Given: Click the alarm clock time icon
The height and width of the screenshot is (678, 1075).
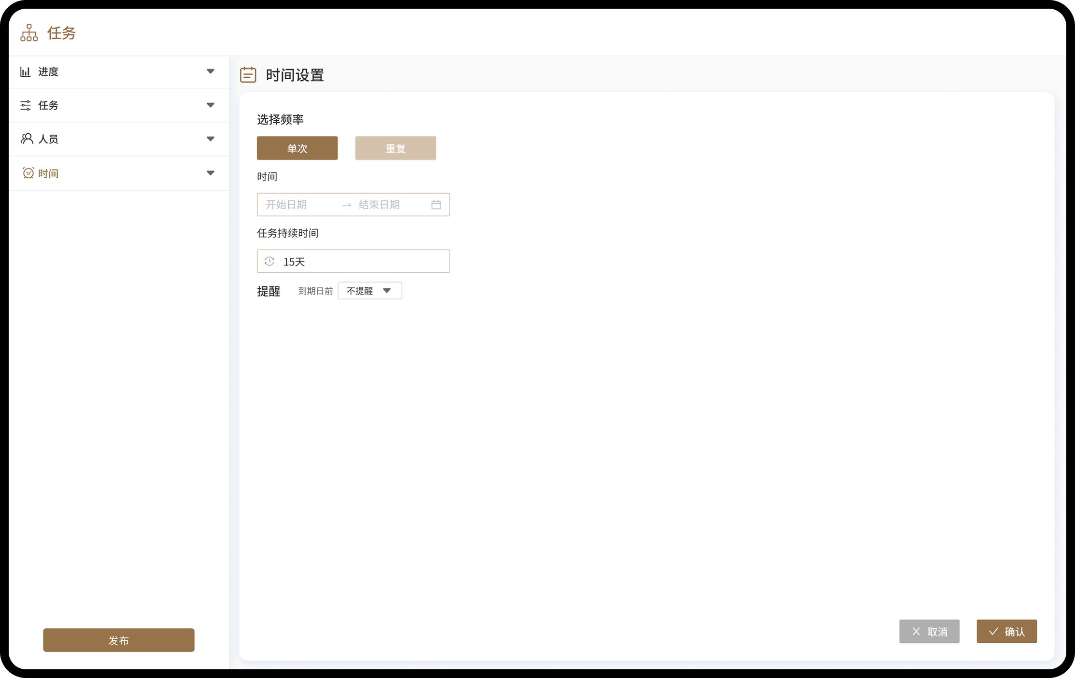Looking at the screenshot, I should click(28, 173).
